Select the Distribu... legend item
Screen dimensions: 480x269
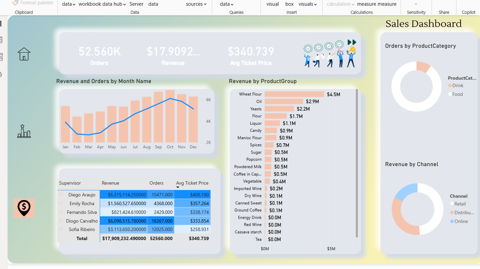click(x=462, y=213)
